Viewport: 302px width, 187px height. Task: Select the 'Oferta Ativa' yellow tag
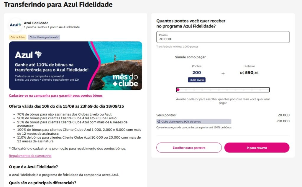tap(18, 37)
